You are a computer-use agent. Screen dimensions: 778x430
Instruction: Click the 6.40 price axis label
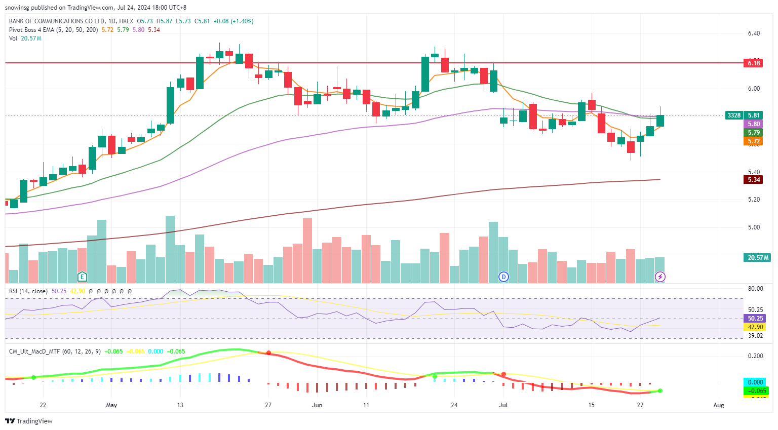click(754, 33)
